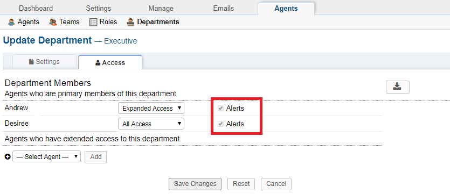Open the Emails top navigation tab
Image resolution: width=450 pixels, height=194 pixels.
tap(224, 8)
